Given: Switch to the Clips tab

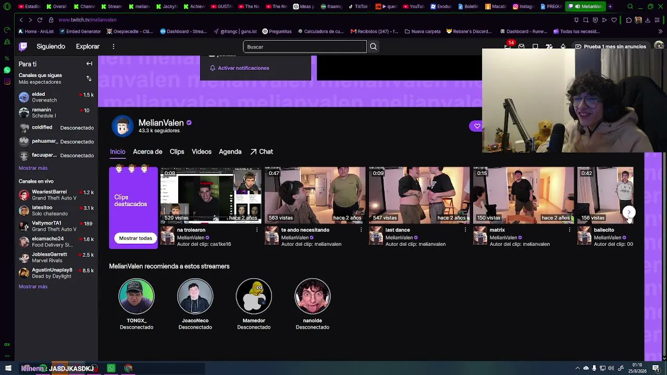Looking at the screenshot, I should point(177,152).
